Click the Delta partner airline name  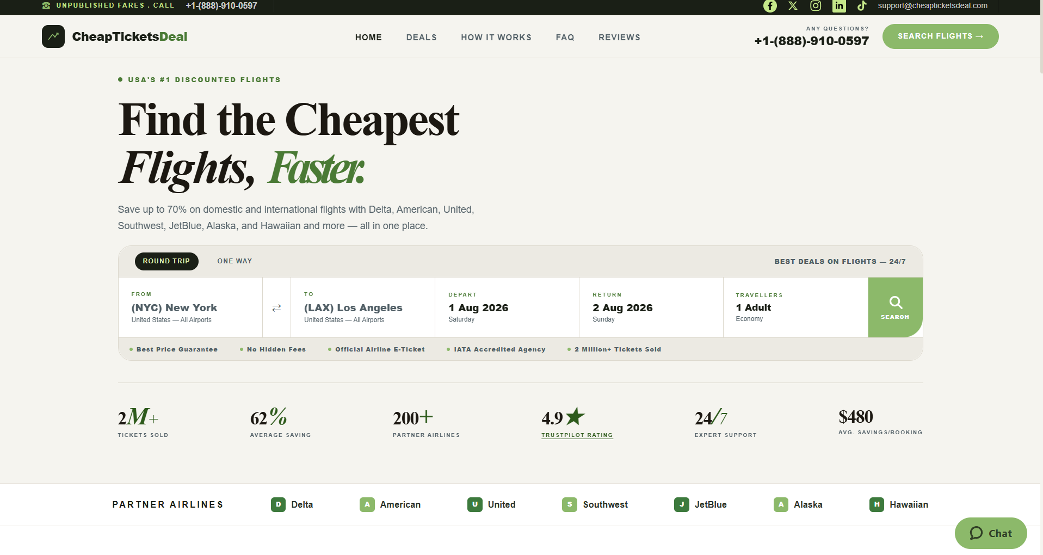pyautogui.click(x=302, y=504)
